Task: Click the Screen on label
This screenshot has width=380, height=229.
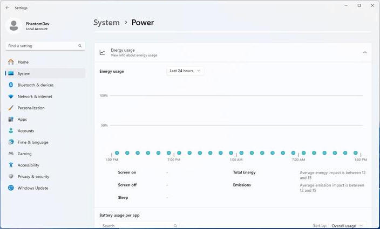Action: tap(127, 172)
